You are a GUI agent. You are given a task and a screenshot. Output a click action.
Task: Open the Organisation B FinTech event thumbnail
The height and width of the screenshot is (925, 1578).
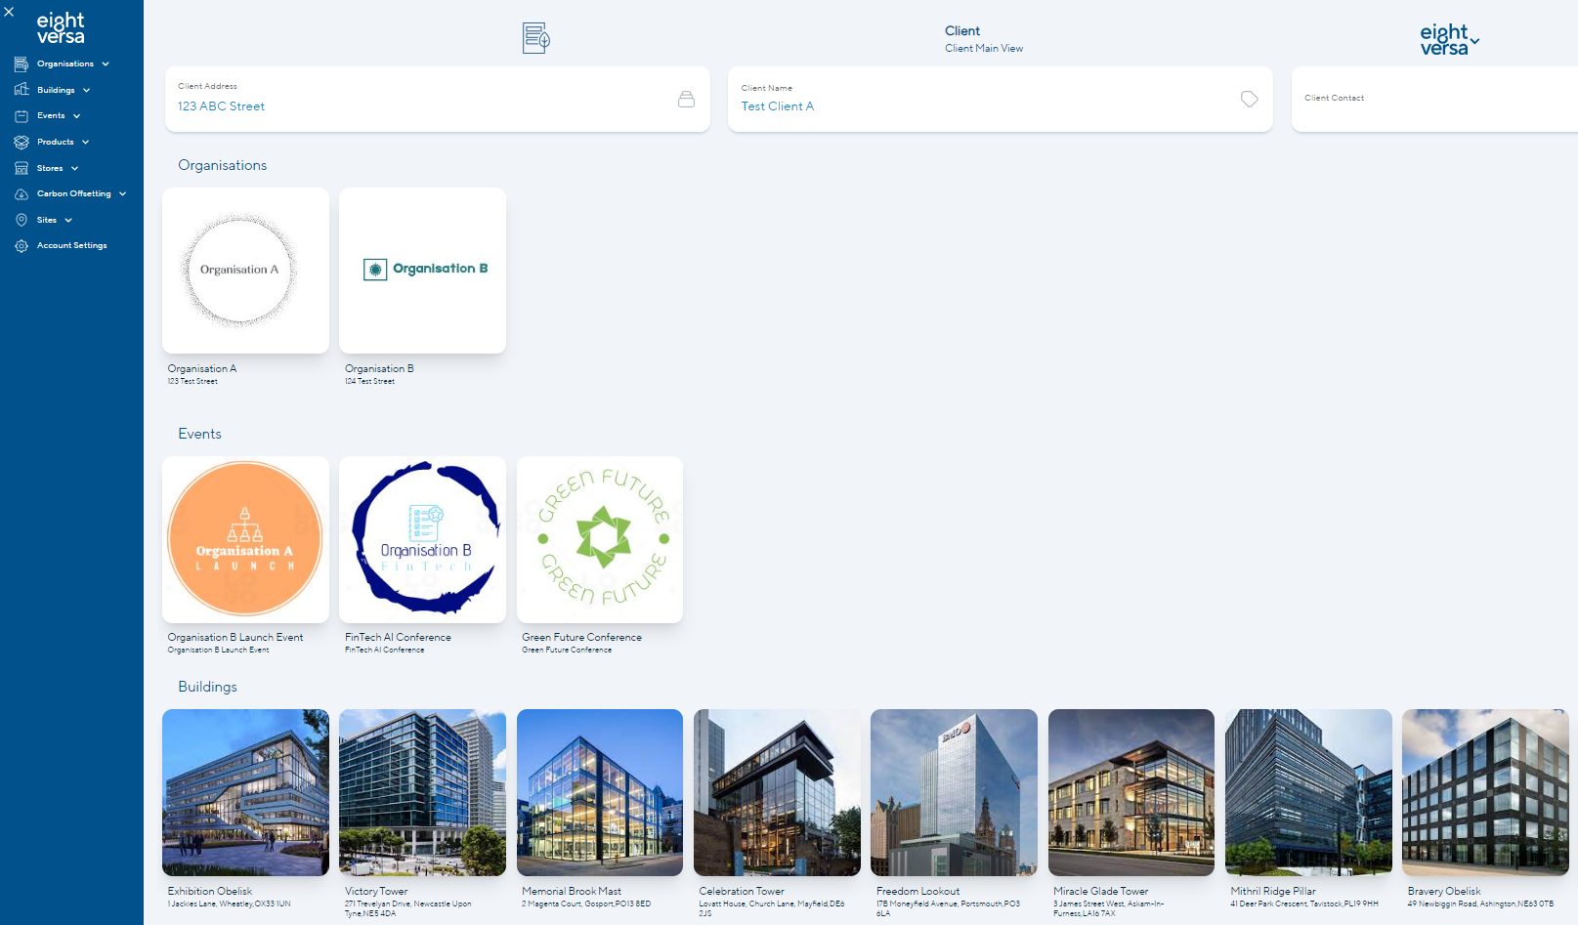[422, 539]
